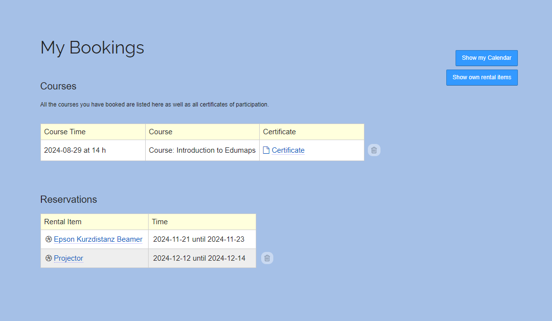Open the Certificate link
The width and height of the screenshot is (552, 321).
tap(288, 150)
